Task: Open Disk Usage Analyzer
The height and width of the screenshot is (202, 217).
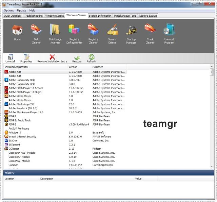Action: (x=55, y=34)
